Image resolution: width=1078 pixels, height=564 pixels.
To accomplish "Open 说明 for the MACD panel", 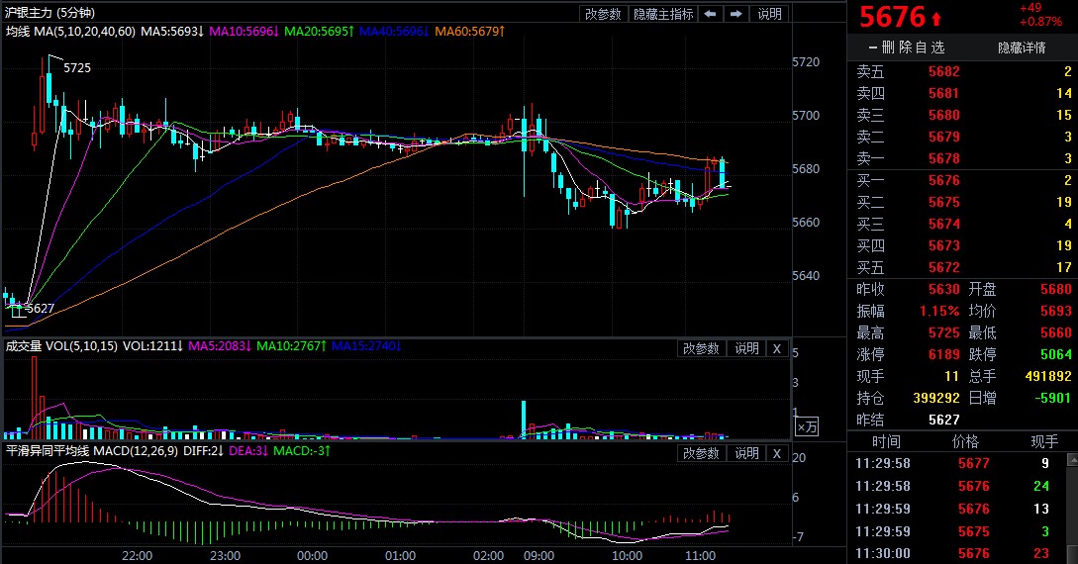I will pos(745,453).
